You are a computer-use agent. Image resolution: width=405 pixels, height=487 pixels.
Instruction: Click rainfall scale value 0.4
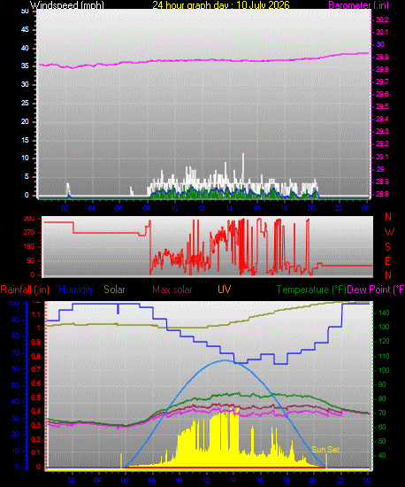(36, 411)
